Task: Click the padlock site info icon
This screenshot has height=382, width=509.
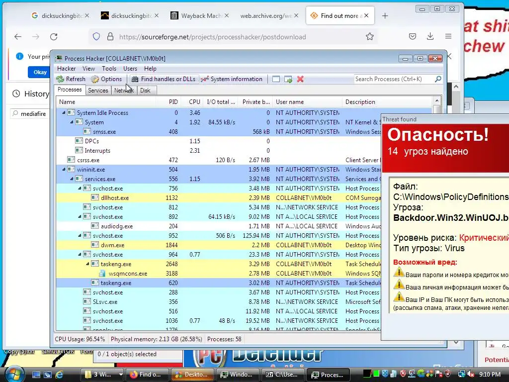Action: pos(110,36)
